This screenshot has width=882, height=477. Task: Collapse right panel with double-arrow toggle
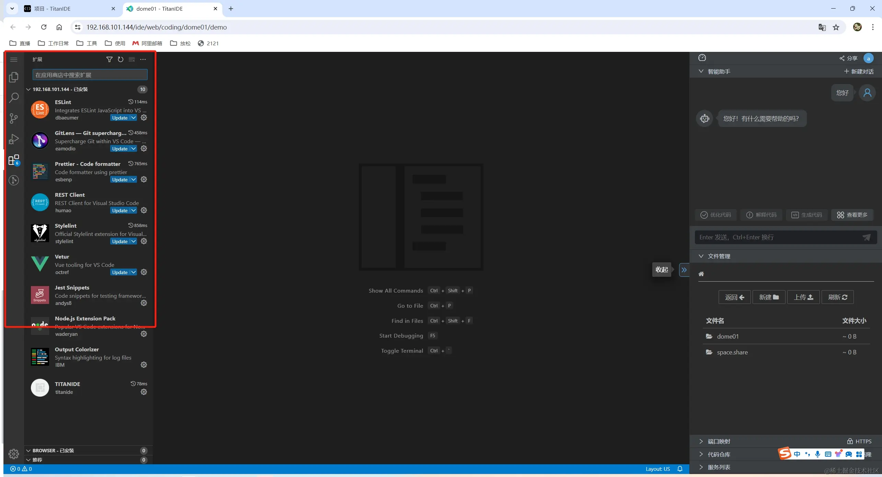click(x=684, y=270)
